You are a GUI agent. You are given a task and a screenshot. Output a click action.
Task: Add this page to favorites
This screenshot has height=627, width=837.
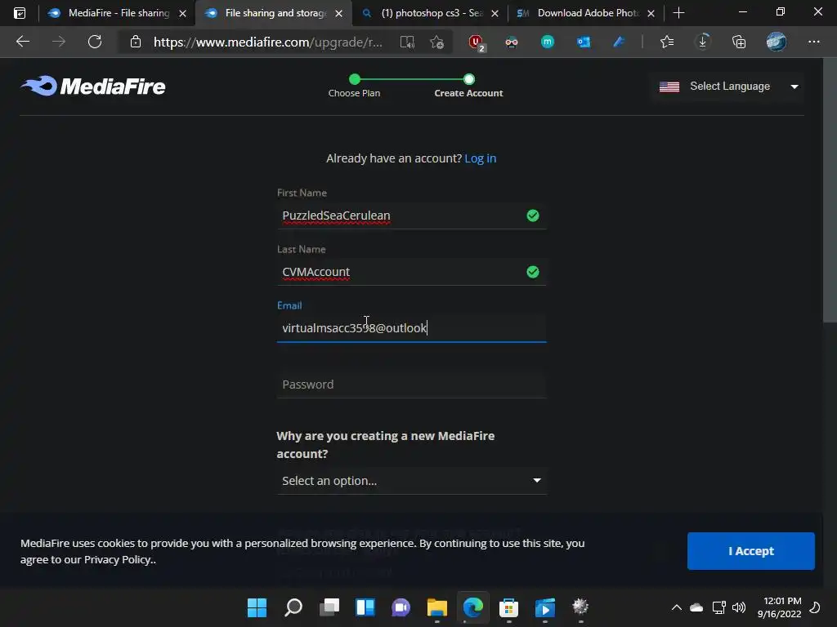click(436, 42)
